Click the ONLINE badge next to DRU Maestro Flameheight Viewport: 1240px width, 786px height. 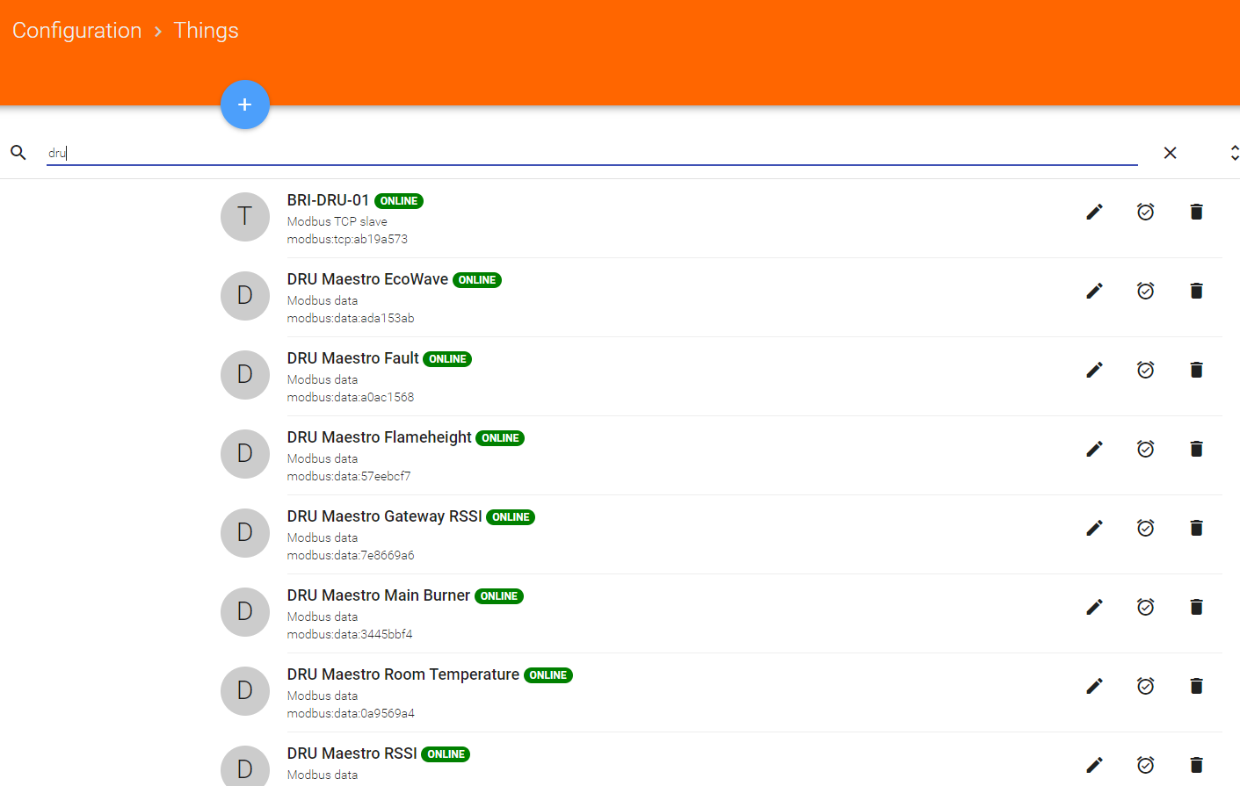tap(500, 438)
